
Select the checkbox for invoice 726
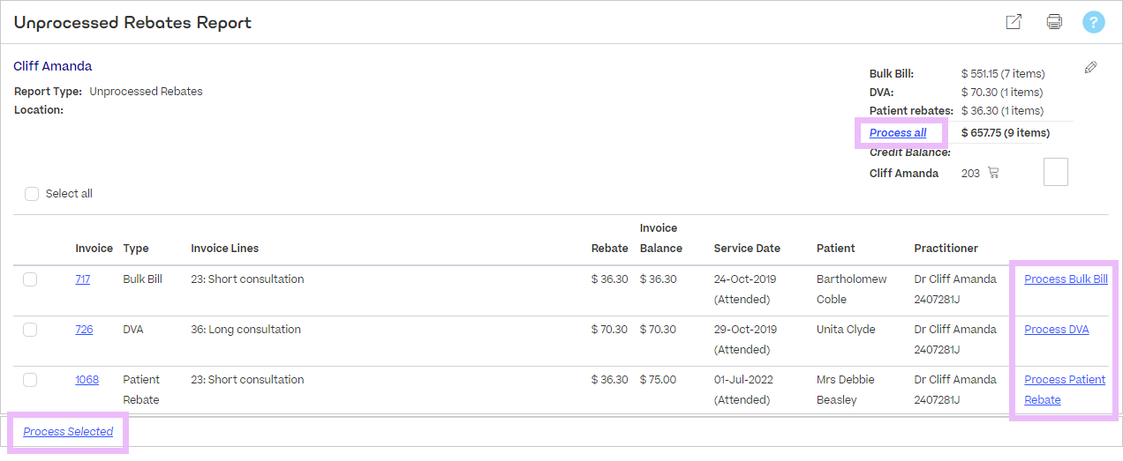click(30, 330)
